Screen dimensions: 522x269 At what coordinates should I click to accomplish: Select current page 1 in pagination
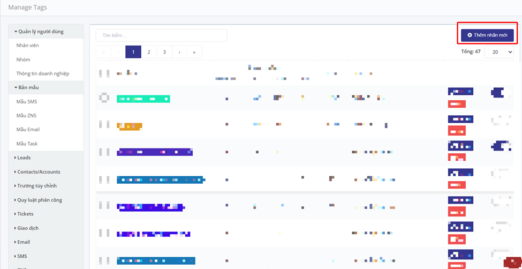[x=133, y=52]
